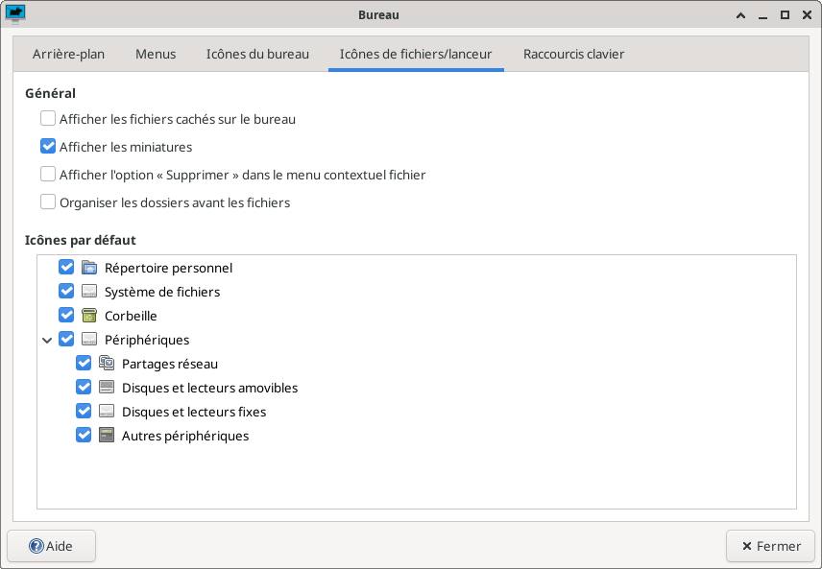Open the Raccourcis clavier tab
822x569 pixels.
[573, 54]
